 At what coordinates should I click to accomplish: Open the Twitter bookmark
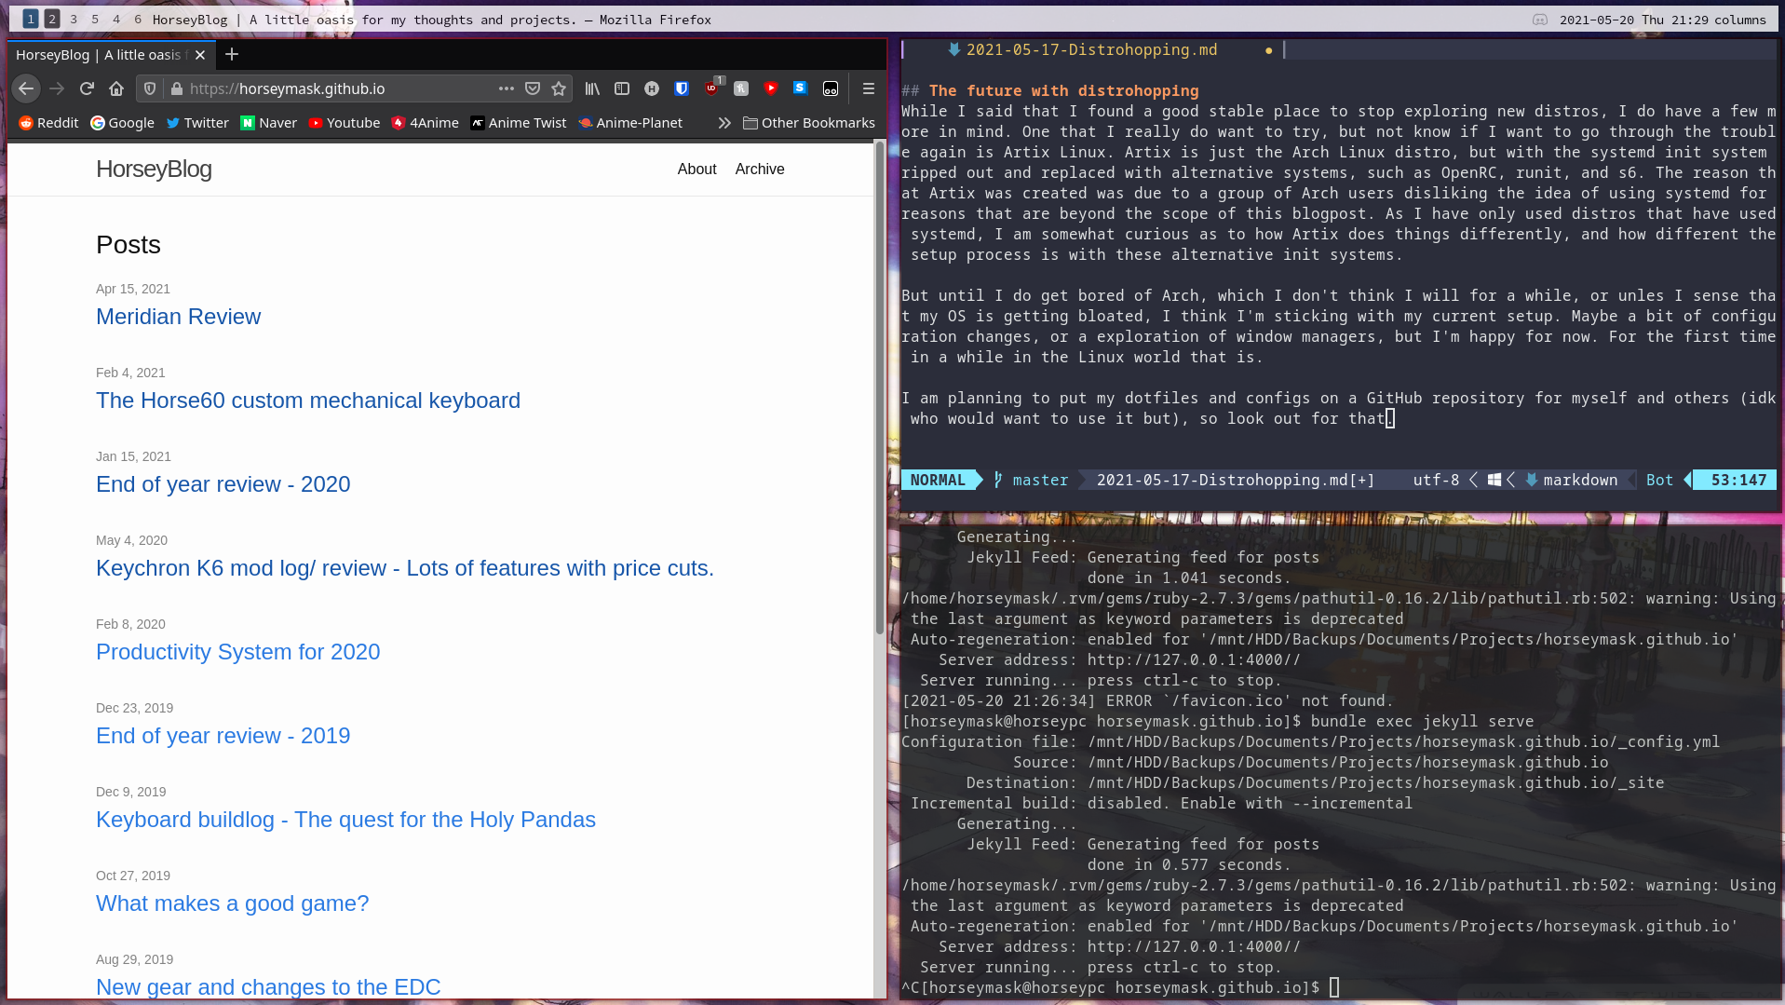197,123
